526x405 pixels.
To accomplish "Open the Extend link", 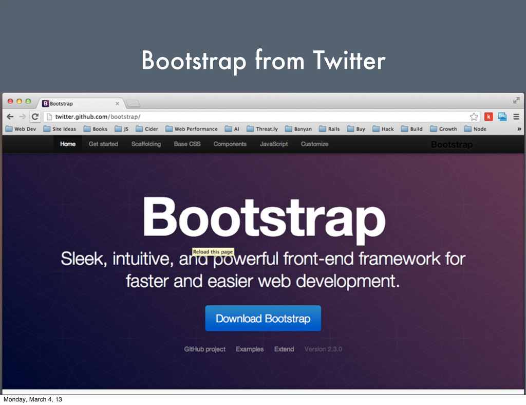I will (284, 349).
